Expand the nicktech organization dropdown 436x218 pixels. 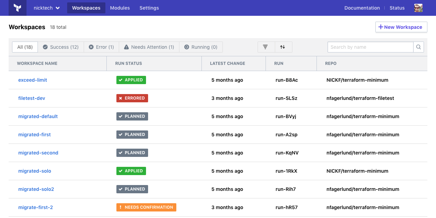(x=46, y=8)
